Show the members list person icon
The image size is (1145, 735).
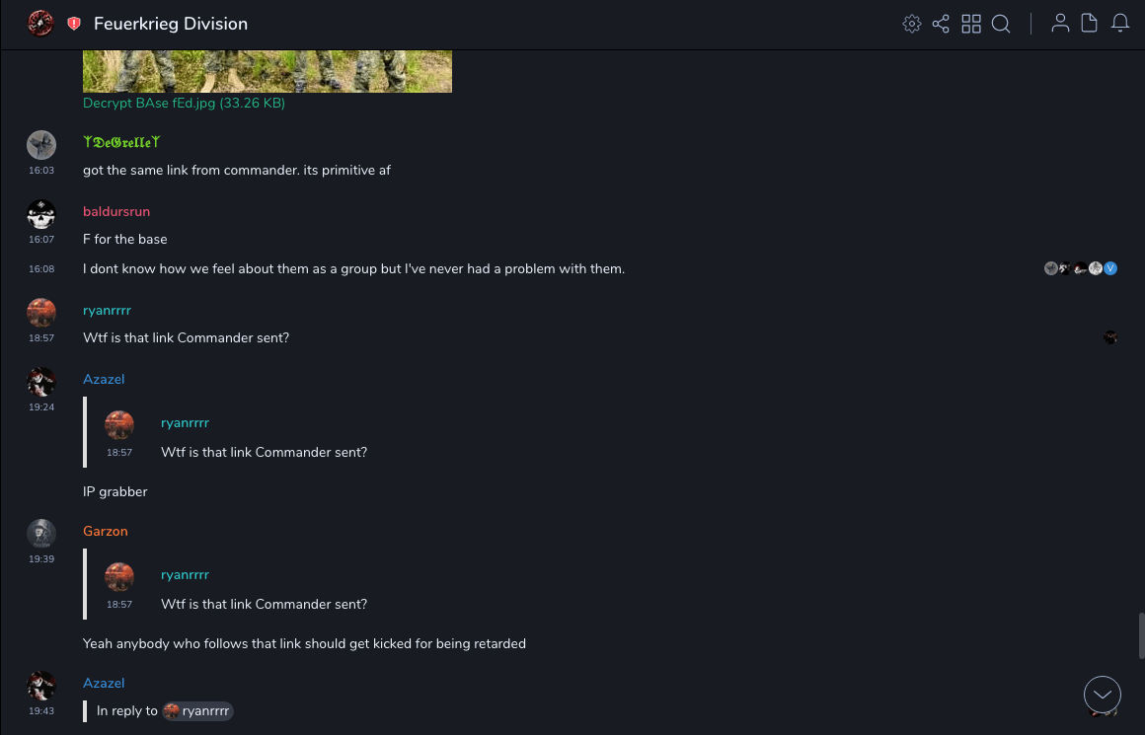1060,24
